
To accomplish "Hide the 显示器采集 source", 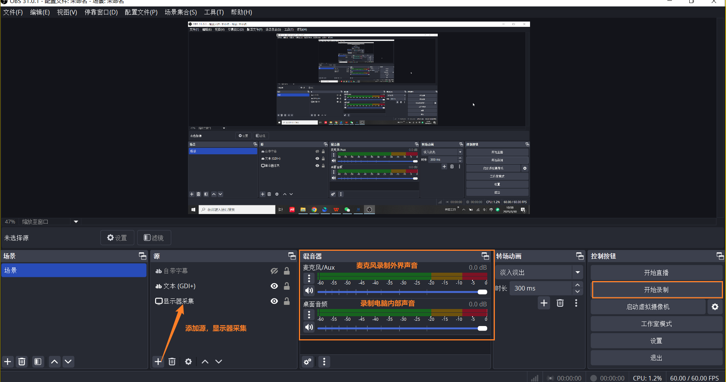I will pyautogui.click(x=274, y=301).
